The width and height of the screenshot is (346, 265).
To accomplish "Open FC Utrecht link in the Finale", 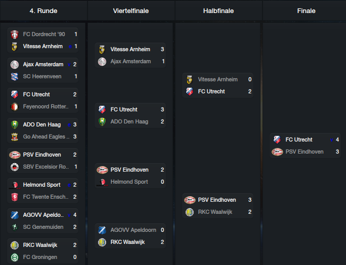I will pos(299,140).
